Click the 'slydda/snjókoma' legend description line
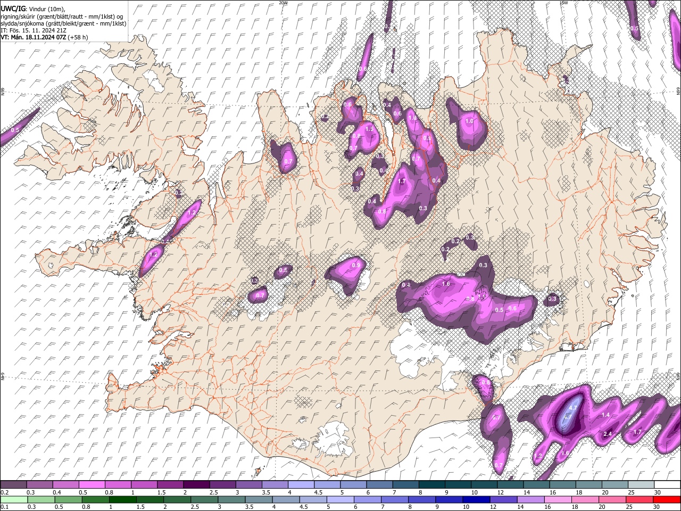Viewport: 681px width, 511px height. 63,23
